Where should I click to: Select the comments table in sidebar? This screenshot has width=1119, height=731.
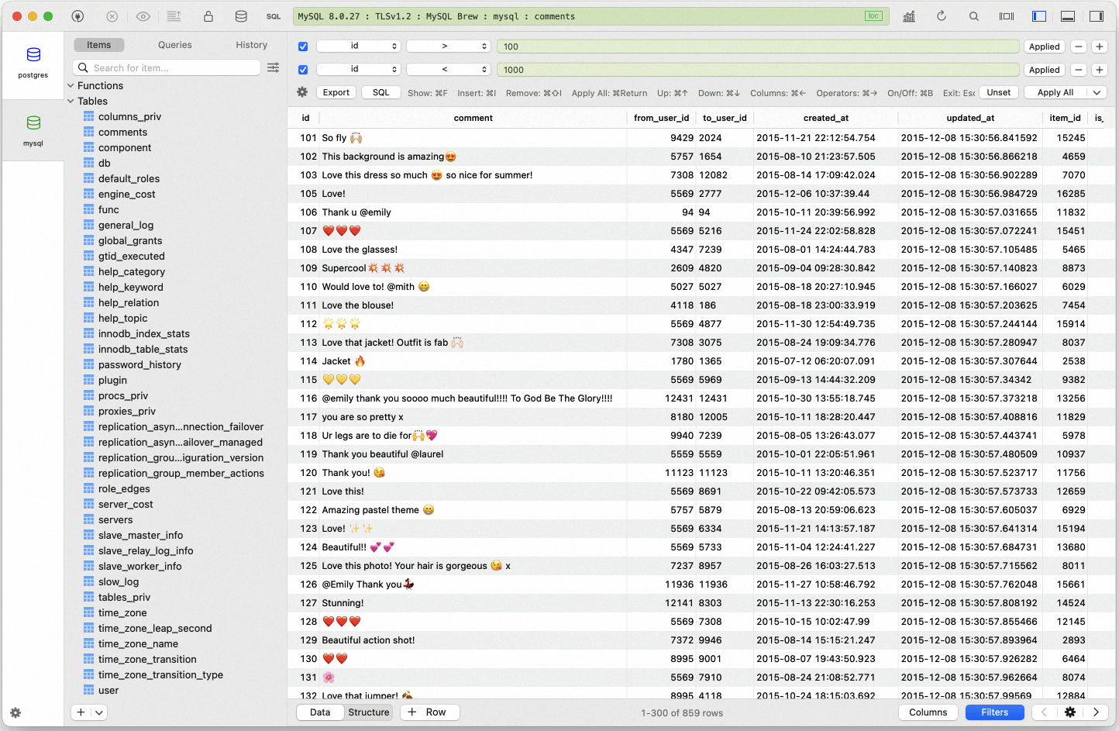pos(122,133)
